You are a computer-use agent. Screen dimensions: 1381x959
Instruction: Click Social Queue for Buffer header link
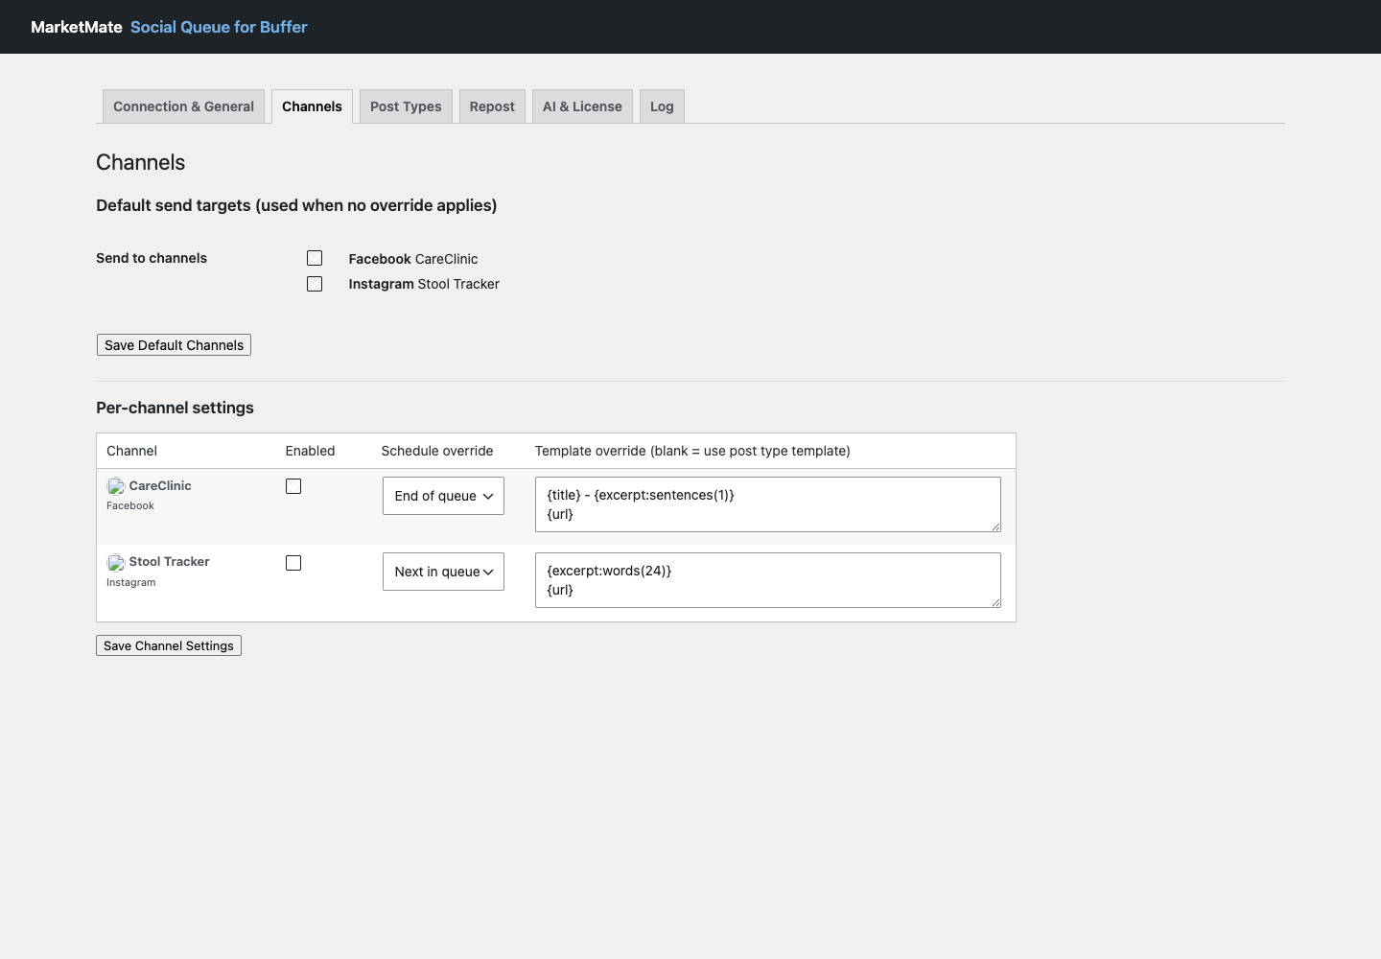[219, 27]
